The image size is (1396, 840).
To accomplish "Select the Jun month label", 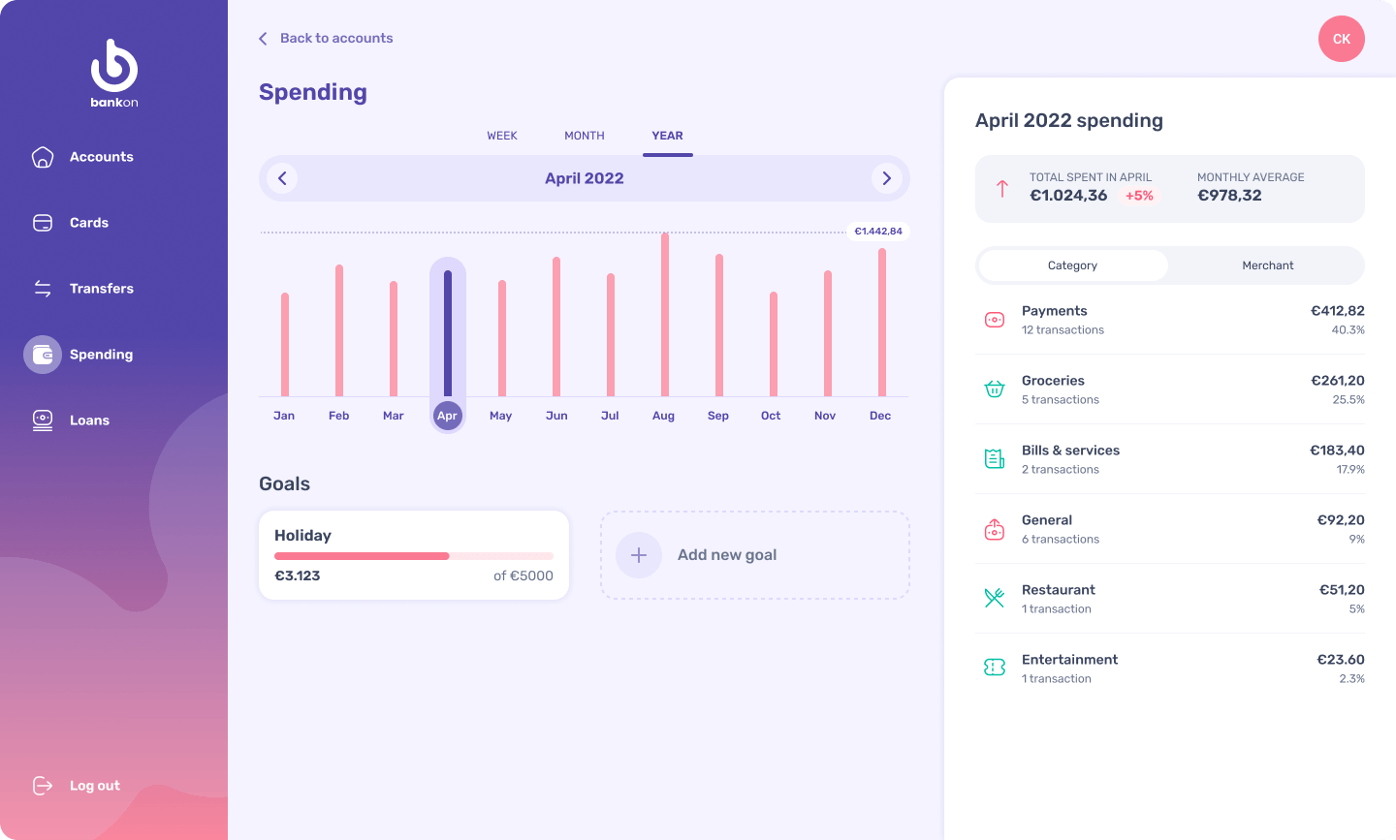I will point(556,416).
